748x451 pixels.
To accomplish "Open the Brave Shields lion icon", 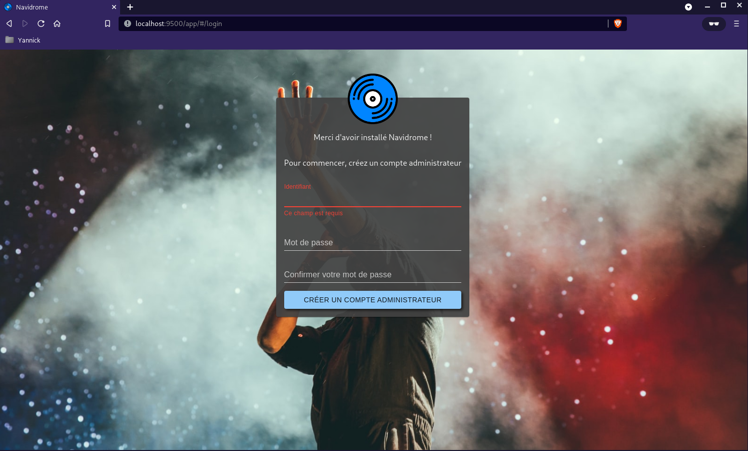I will tap(617, 24).
